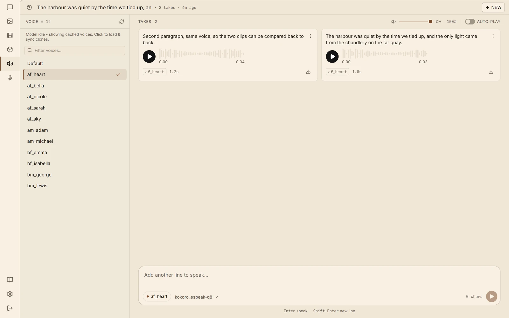Open the microphone sidebar icon
Screen dimensions: 509x318
coord(10,78)
